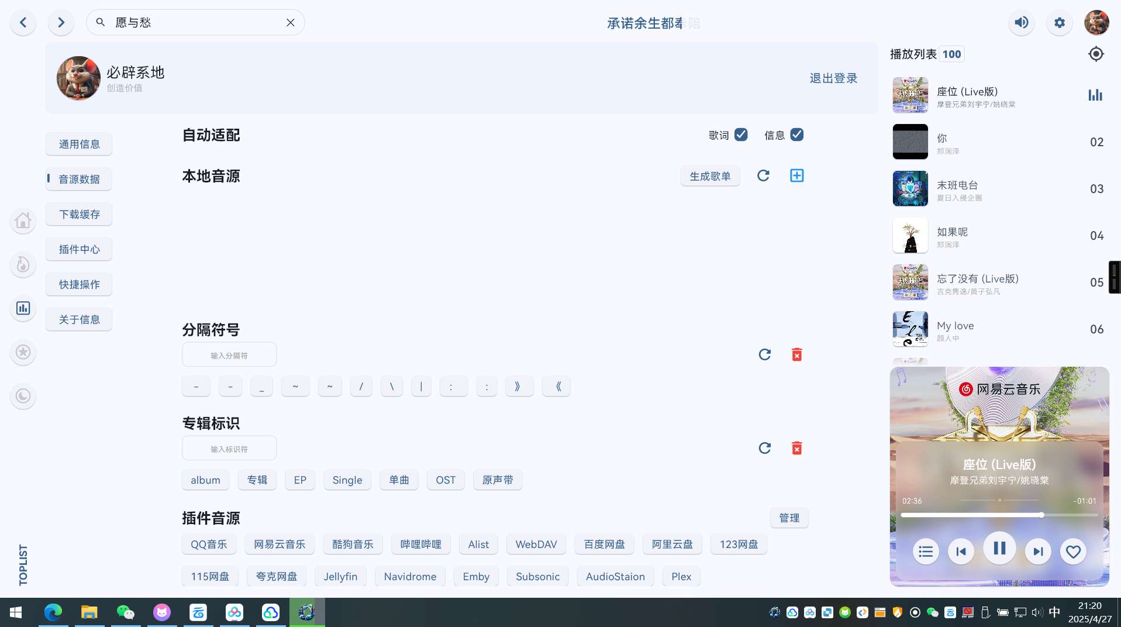
Task: Click the user avatar at top right
Action: (x=1096, y=23)
